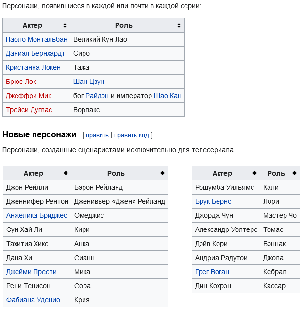Click sort arrows in Актёр header above Джон Рейлли

click(66, 173)
